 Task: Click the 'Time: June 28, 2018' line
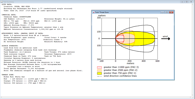pos(30,11)
